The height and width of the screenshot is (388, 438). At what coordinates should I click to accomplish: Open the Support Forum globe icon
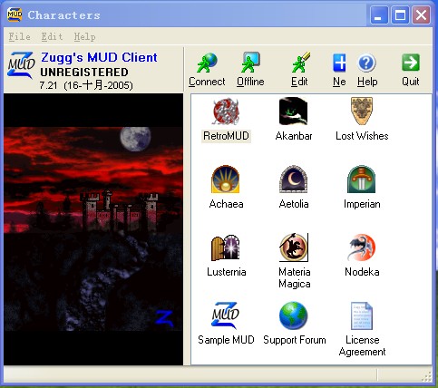294,315
